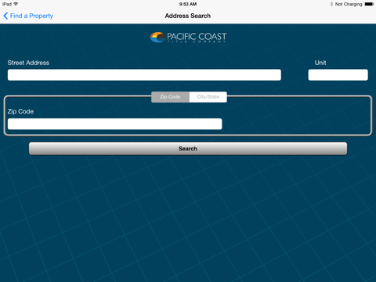
Task: Switch to the City/State segment tab
Action: 208,97
